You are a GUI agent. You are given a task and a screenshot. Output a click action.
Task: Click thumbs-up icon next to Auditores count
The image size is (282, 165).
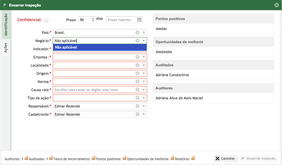point(26,158)
